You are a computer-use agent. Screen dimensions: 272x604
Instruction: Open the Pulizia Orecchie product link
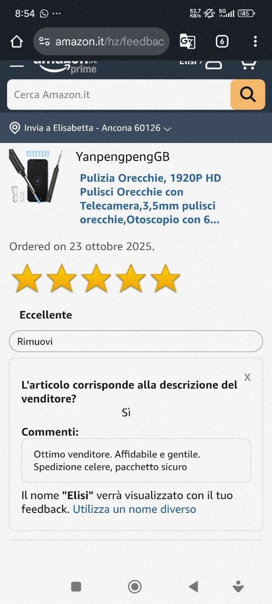point(151,199)
